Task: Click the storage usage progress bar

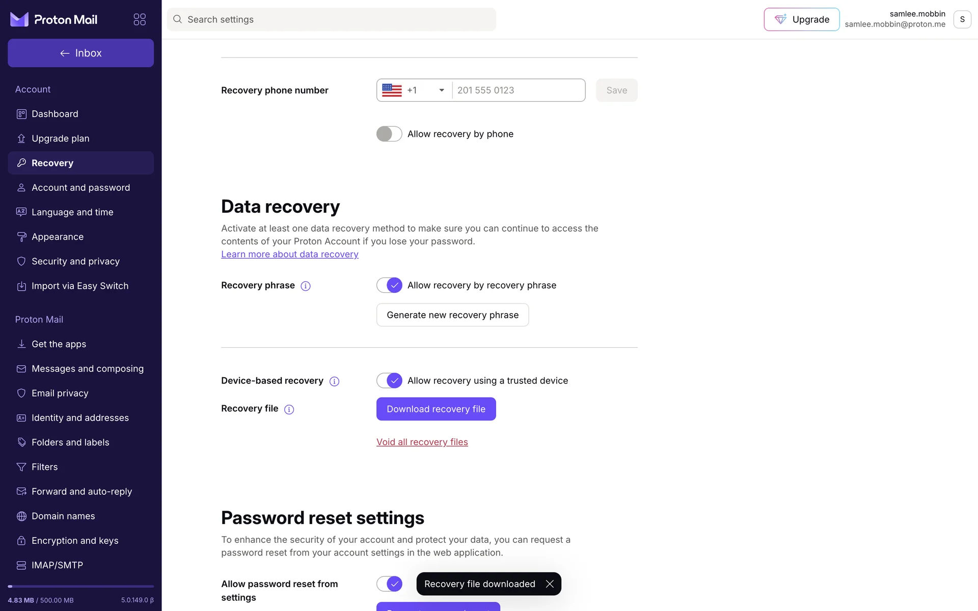Action: [x=80, y=587]
